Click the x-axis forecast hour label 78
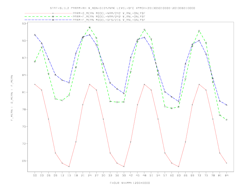 [213, 175]
